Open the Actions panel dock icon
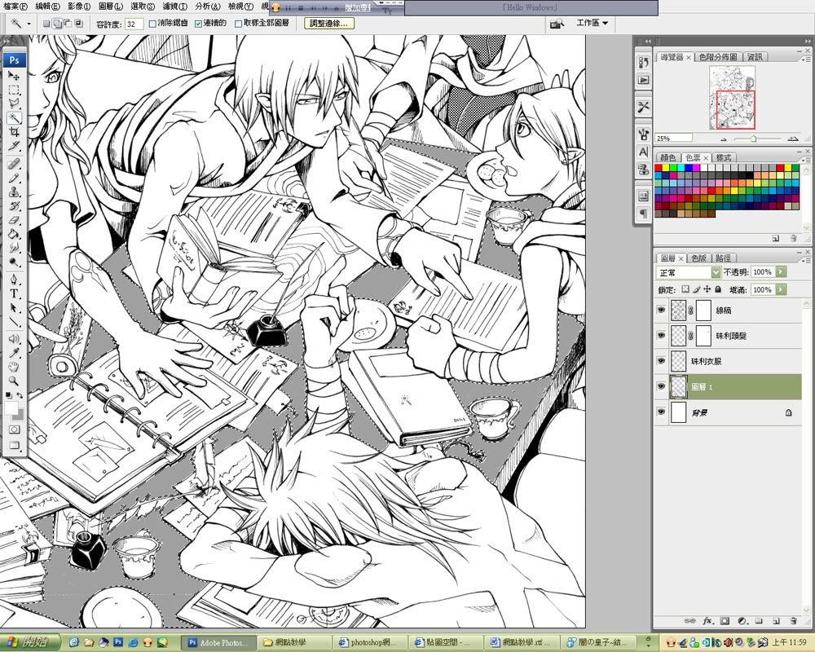 coord(644,80)
